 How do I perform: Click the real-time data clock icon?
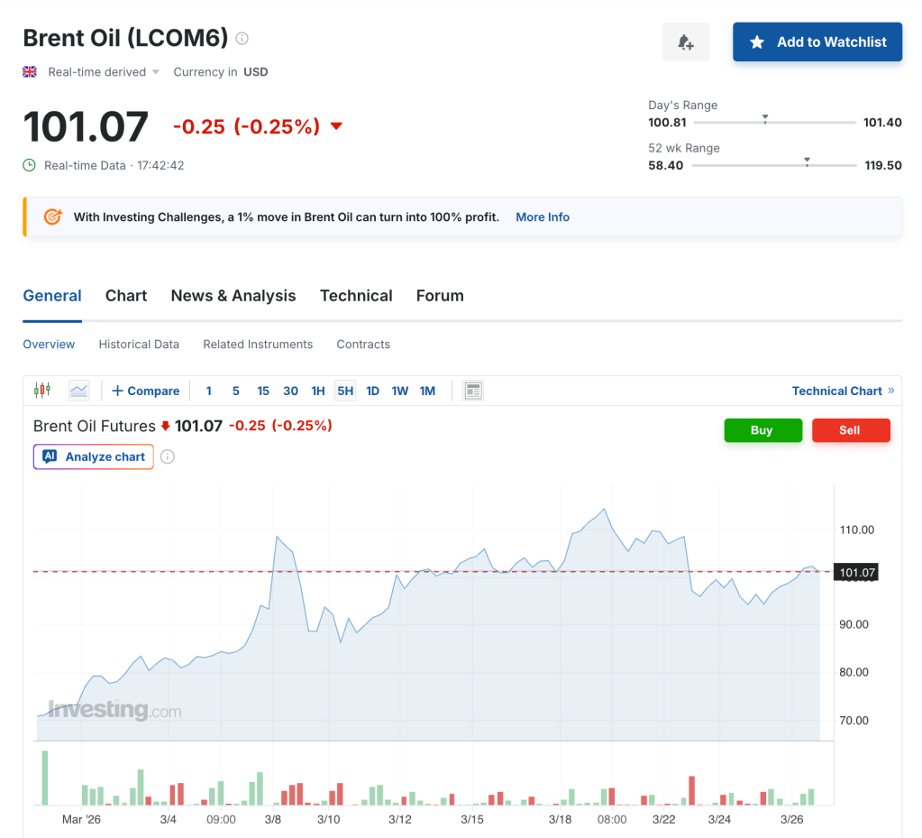30,165
